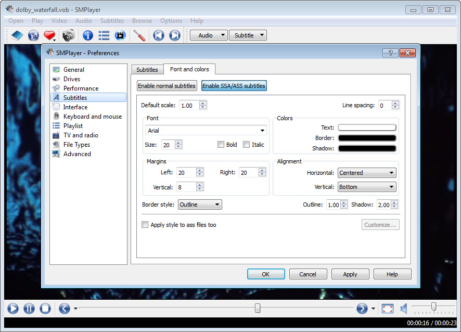Image resolution: width=461 pixels, height=332 pixels.
Task: Open Vertical alignment Bottom dropdown
Action: coord(367,187)
